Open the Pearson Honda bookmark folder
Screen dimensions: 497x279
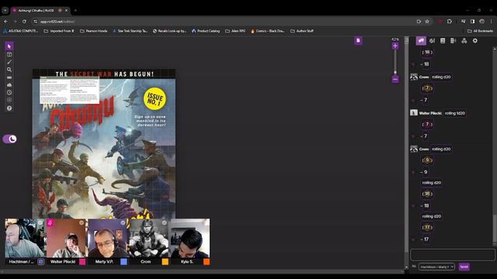(x=94, y=31)
